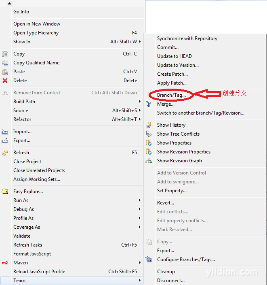Click the grayed SVN Copy icon
267x285 pixels.
point(149,242)
